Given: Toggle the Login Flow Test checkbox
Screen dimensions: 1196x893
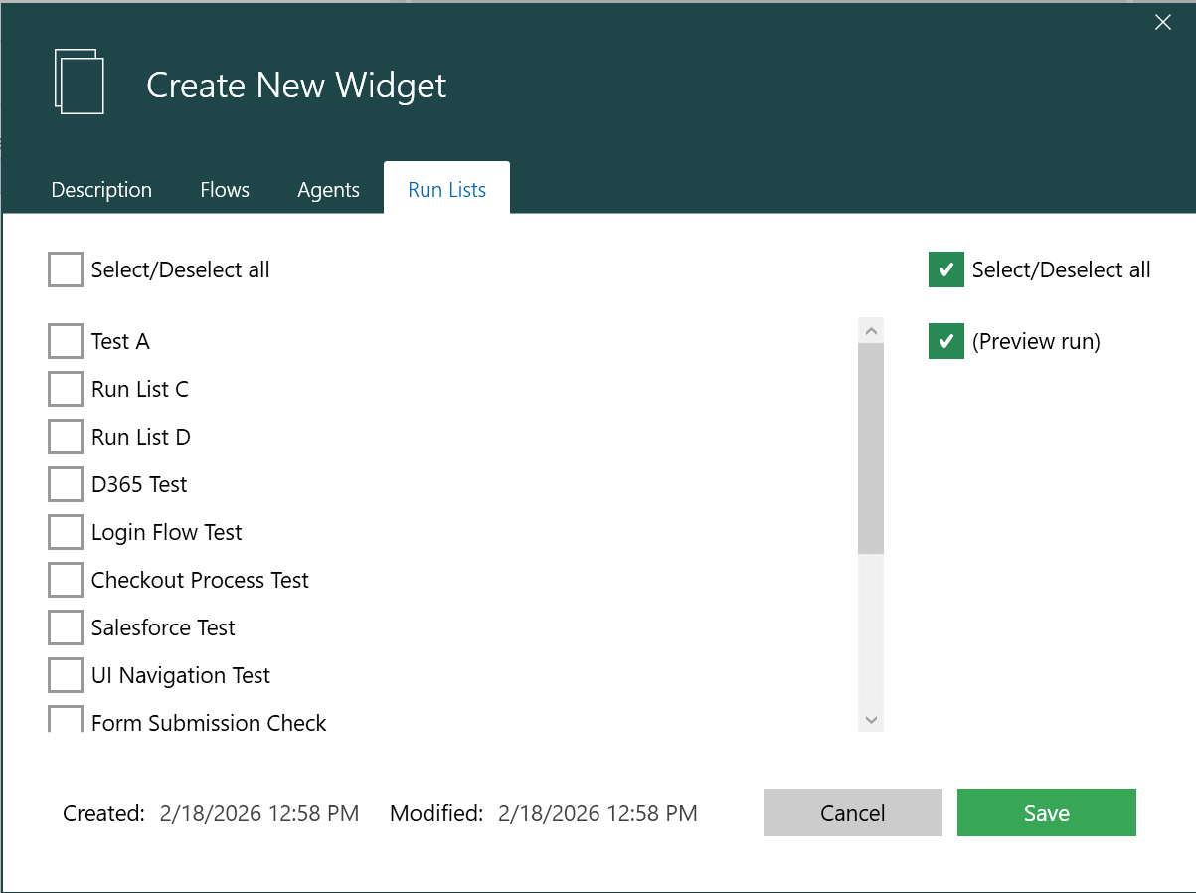Looking at the screenshot, I should [x=66, y=532].
